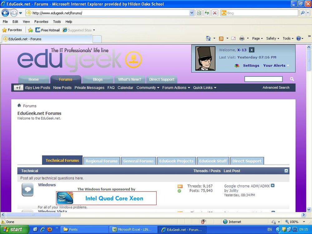
Task: Click the Windows Start button
Action: point(14,229)
